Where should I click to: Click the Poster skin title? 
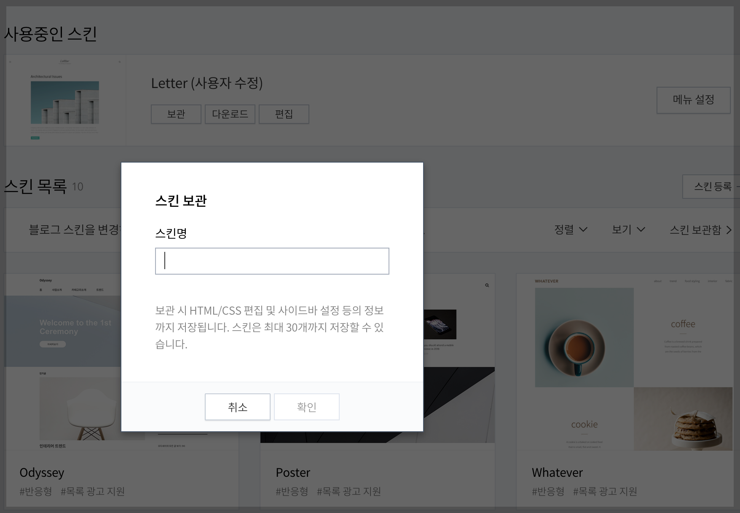point(293,473)
